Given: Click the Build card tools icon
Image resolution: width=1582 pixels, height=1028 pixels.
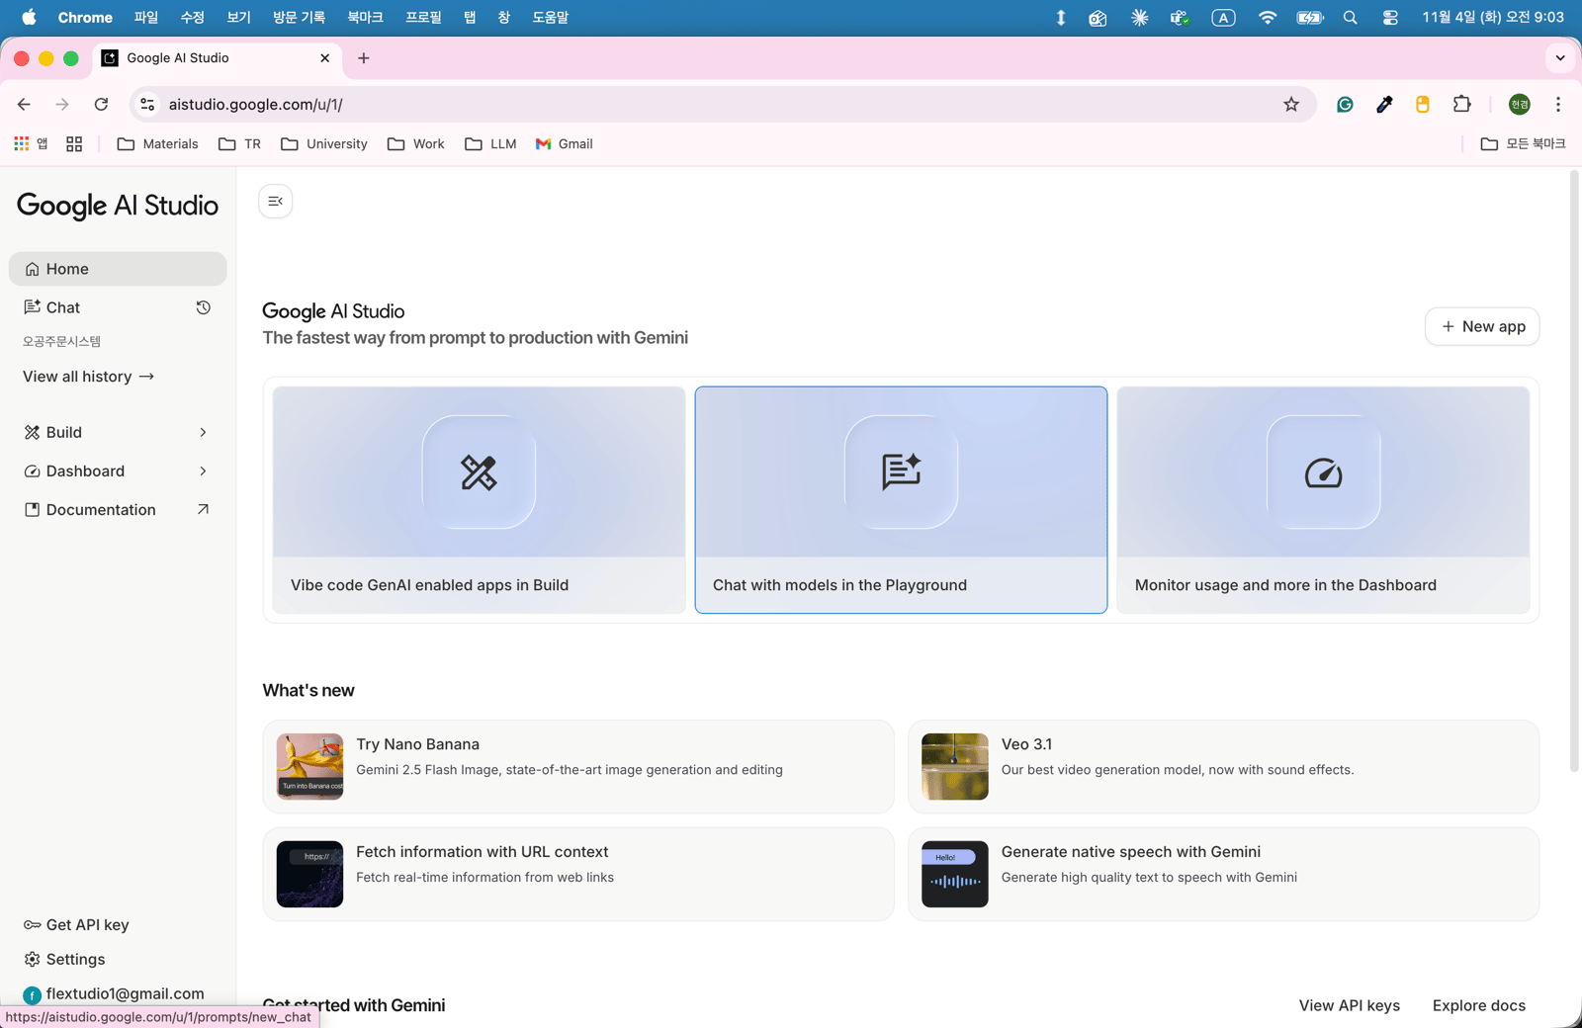Looking at the screenshot, I should tap(479, 472).
